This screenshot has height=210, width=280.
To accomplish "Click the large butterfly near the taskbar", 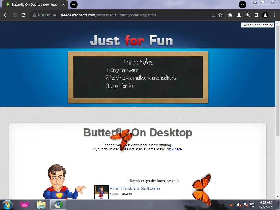I will point(202,190).
